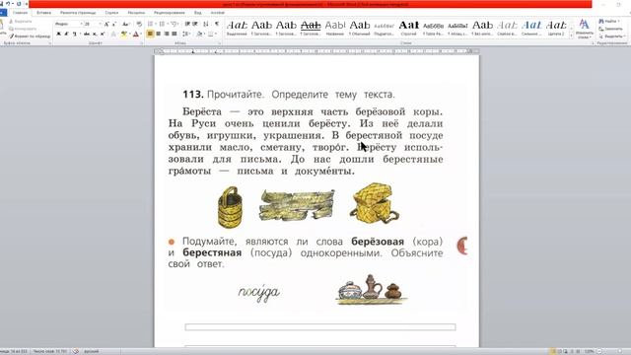The width and height of the screenshot is (631, 355).
Task: Open Clipboard pane launcher
Action: [x=50, y=43]
